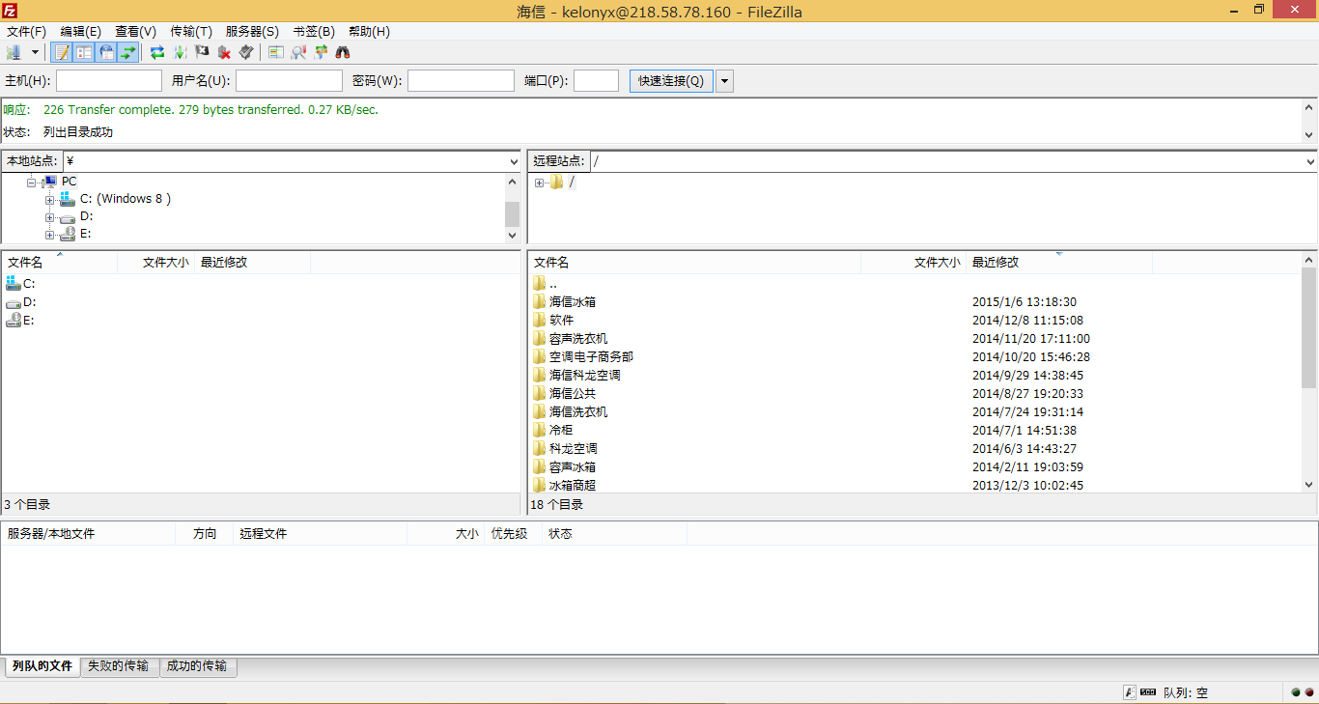This screenshot has height=704, width=1319.
Task: Open the 文件(F) menu
Action: click(x=26, y=31)
